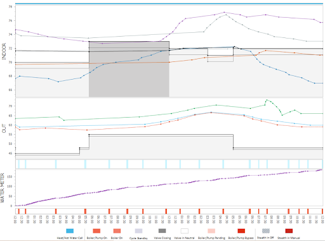
Task: Click the dark gray shaded region in indoor chart
Action: pos(129,69)
